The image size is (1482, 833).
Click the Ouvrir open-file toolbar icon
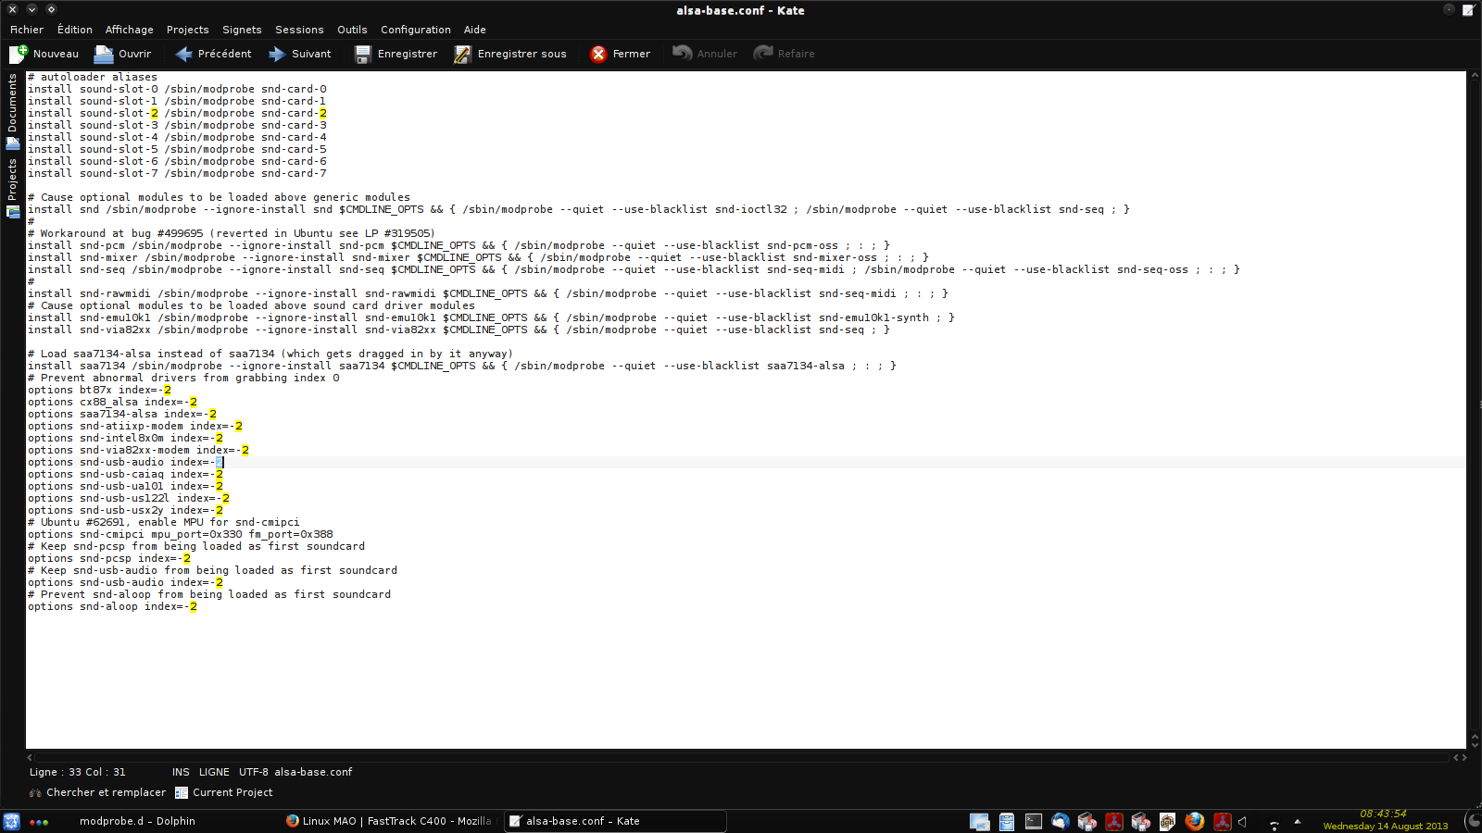(104, 54)
